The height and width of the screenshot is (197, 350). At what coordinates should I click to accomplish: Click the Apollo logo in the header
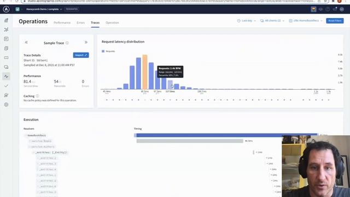click(6, 9)
